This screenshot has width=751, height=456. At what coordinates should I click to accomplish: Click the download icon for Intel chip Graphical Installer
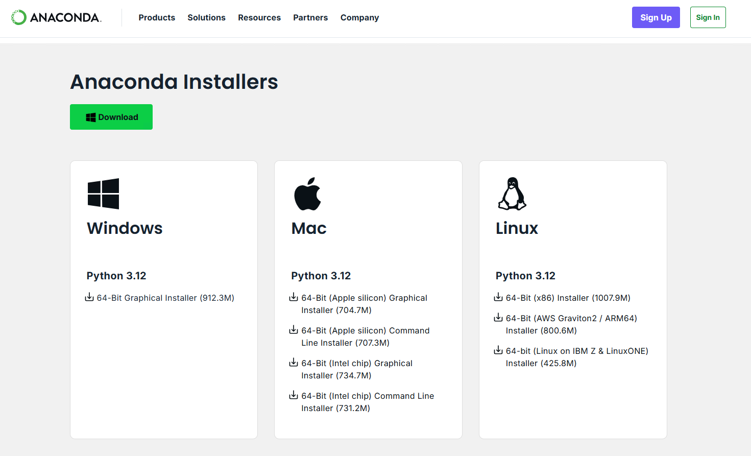tap(294, 363)
